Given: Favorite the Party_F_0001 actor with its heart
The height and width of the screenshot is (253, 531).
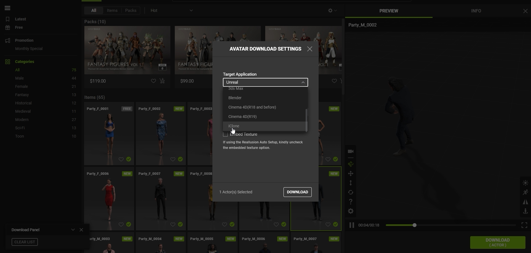Looking at the screenshot, I should tap(121, 159).
